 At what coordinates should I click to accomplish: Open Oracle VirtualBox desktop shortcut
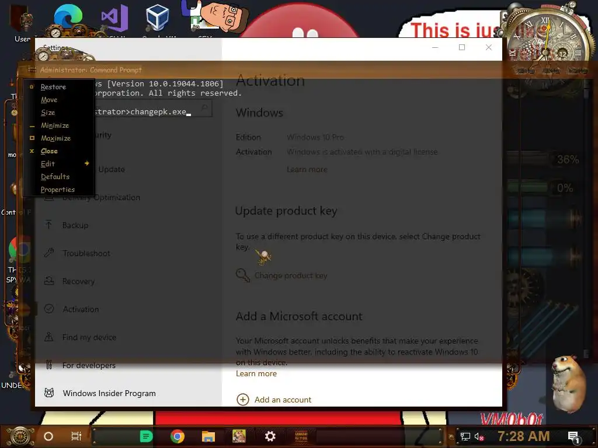coord(157,17)
